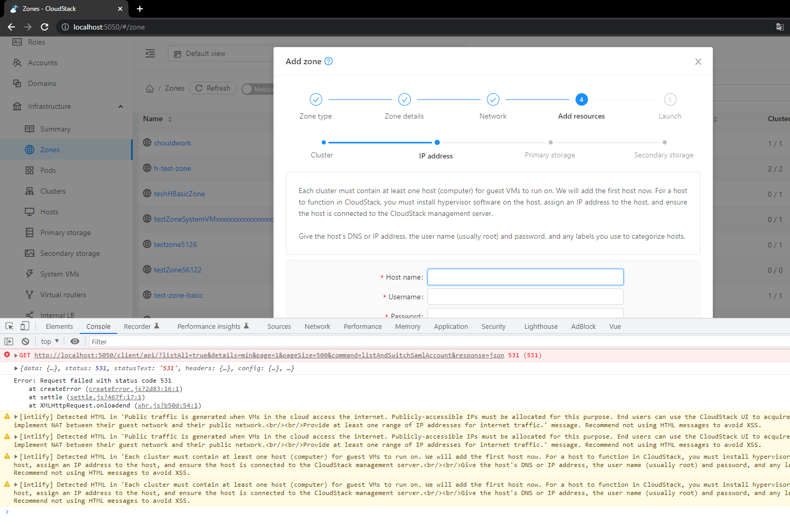
Task: Collapse the Infrastructure menu section
Action: click(x=121, y=106)
